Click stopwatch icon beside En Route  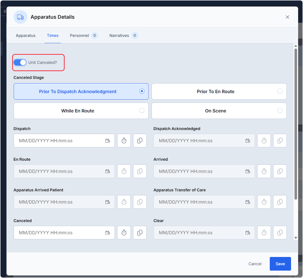124,171
